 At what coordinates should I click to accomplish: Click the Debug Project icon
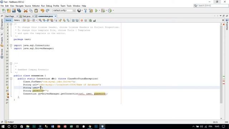[x=103, y=10]
